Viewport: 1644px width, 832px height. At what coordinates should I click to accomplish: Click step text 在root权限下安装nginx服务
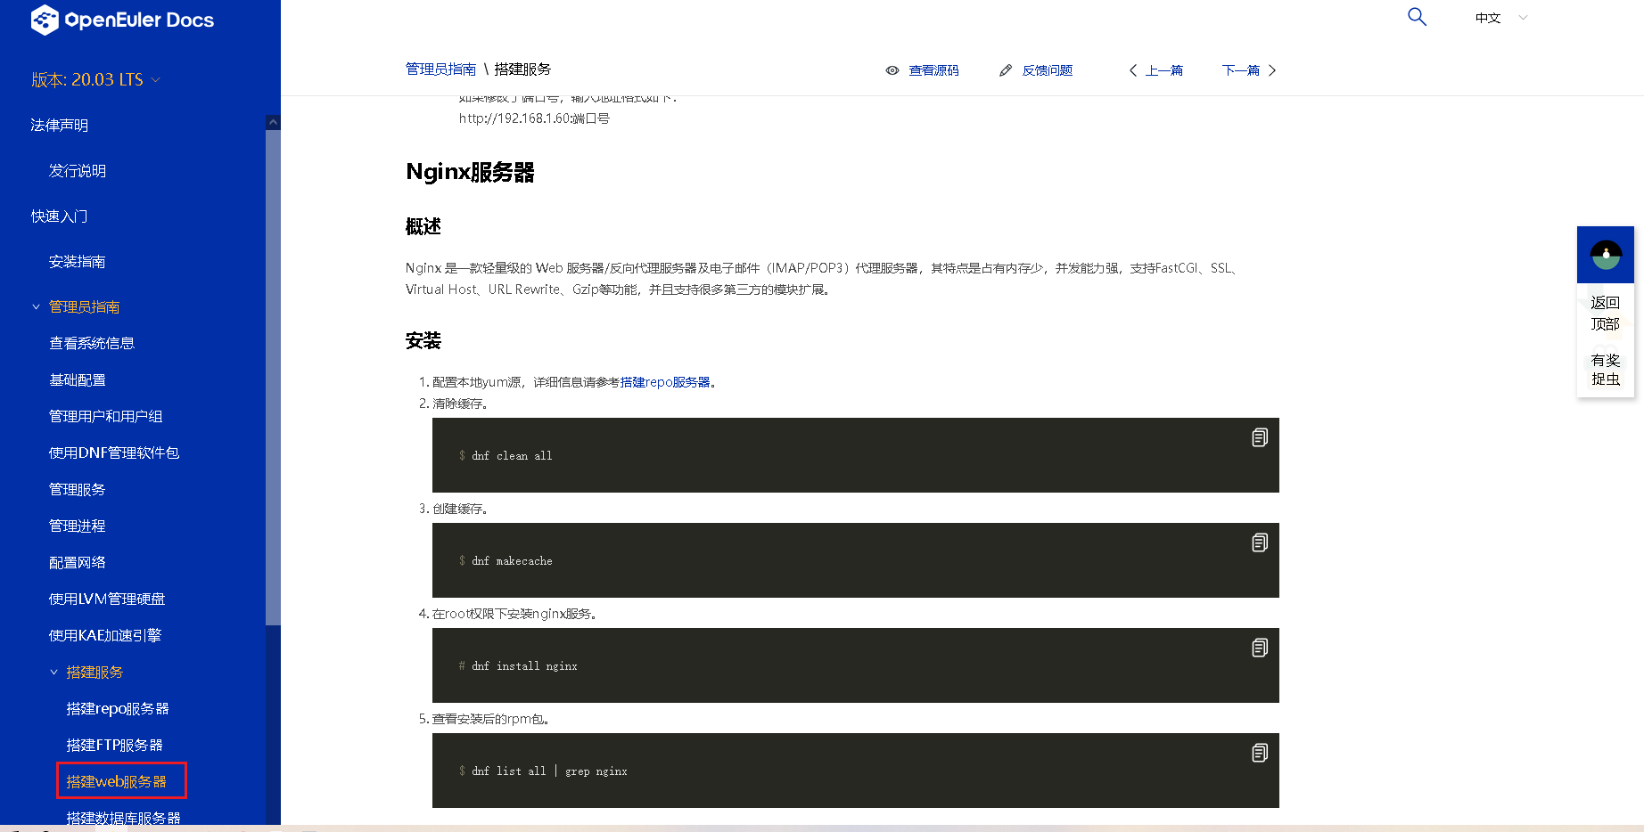point(514,614)
